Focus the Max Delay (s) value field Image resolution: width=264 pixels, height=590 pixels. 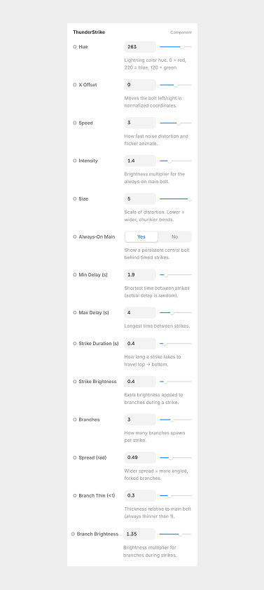pyautogui.click(x=140, y=313)
